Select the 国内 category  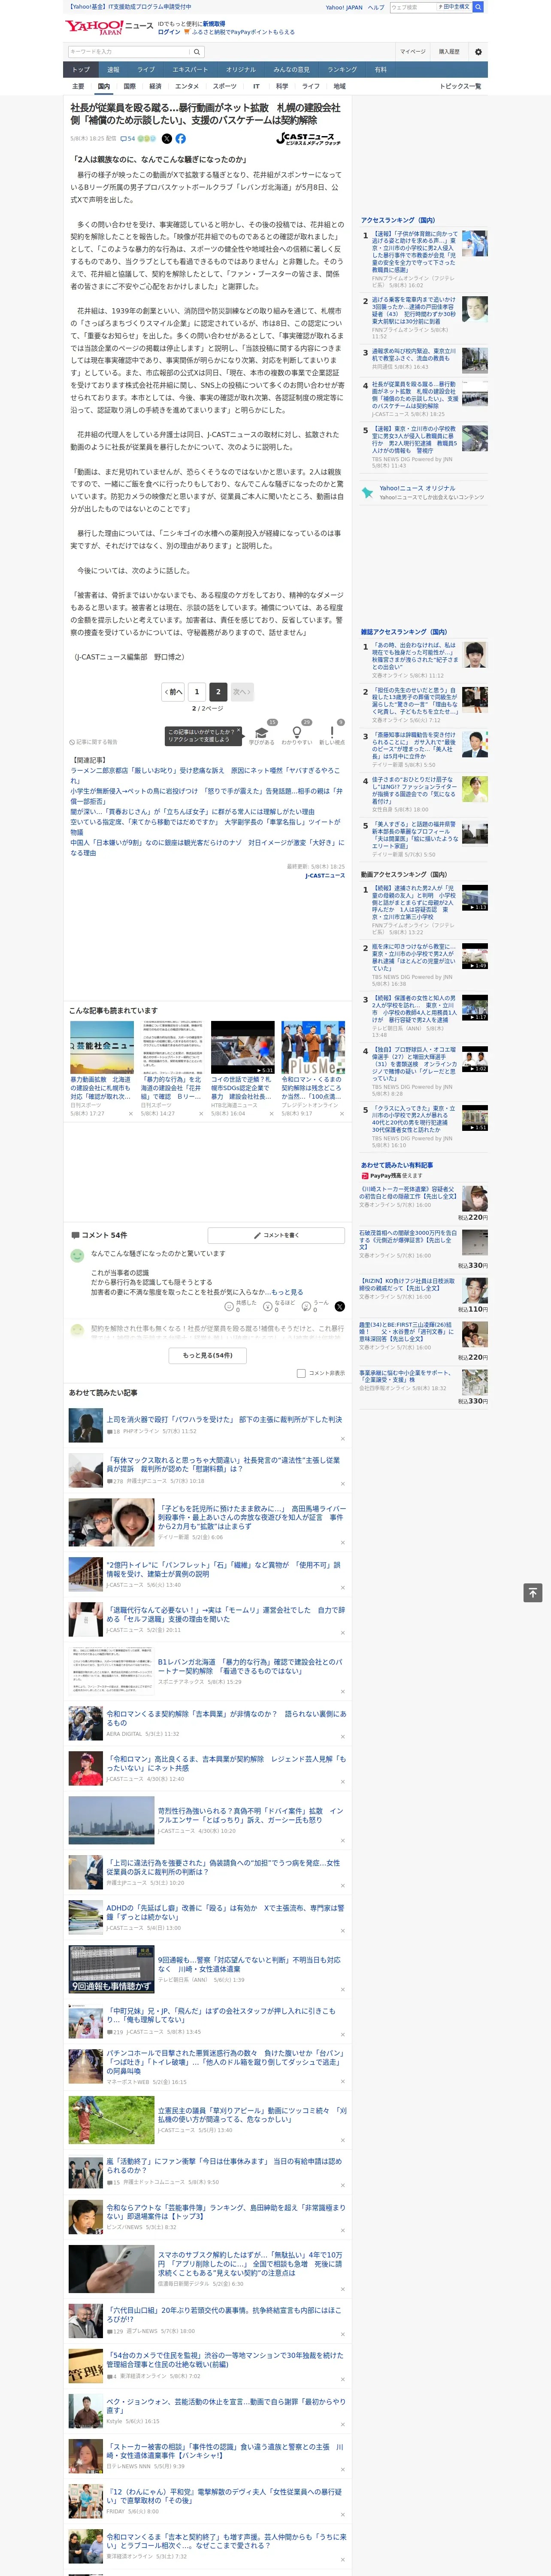click(103, 86)
